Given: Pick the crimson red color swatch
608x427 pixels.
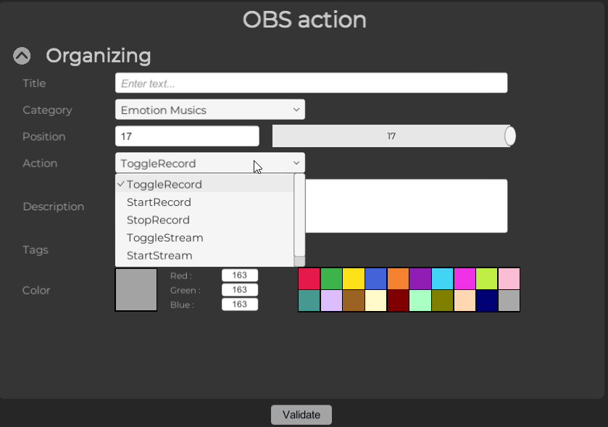Looking at the screenshot, I should tap(309, 278).
